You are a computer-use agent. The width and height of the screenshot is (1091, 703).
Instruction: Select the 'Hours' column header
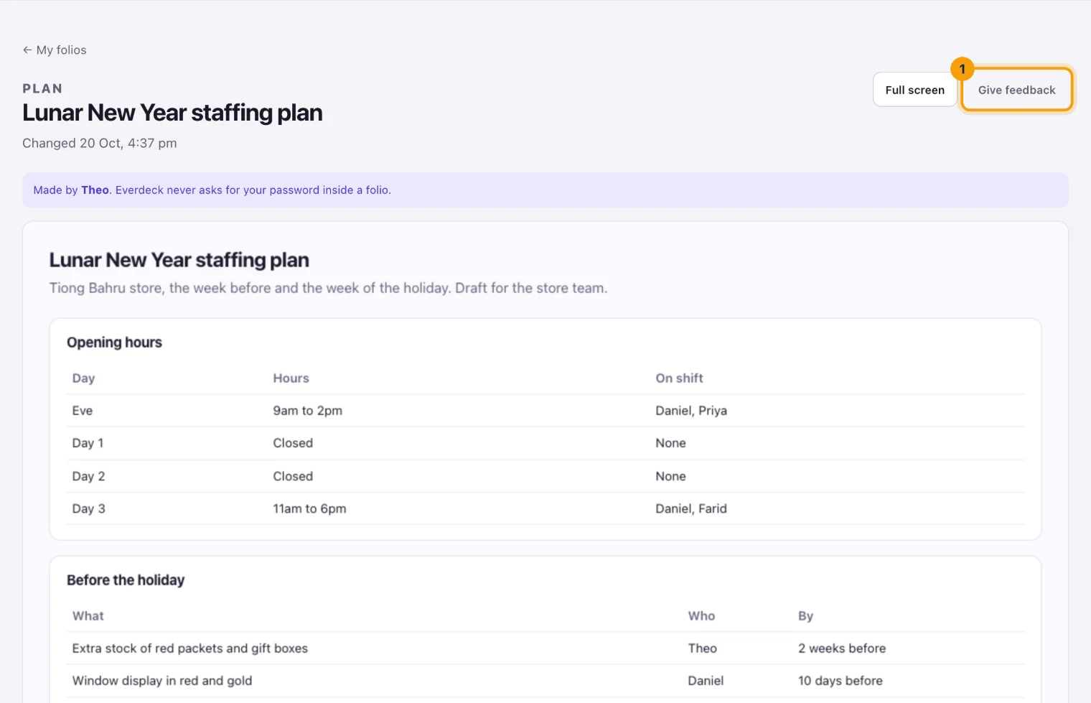coord(291,378)
